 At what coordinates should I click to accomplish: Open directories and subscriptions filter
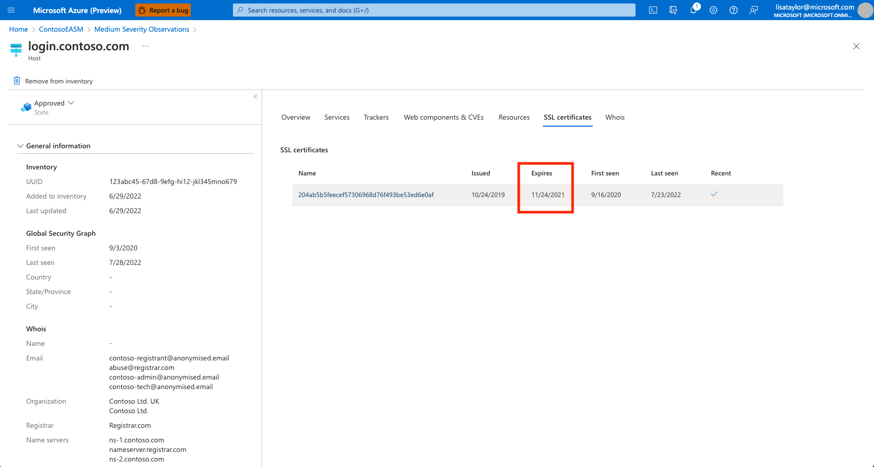pos(673,10)
